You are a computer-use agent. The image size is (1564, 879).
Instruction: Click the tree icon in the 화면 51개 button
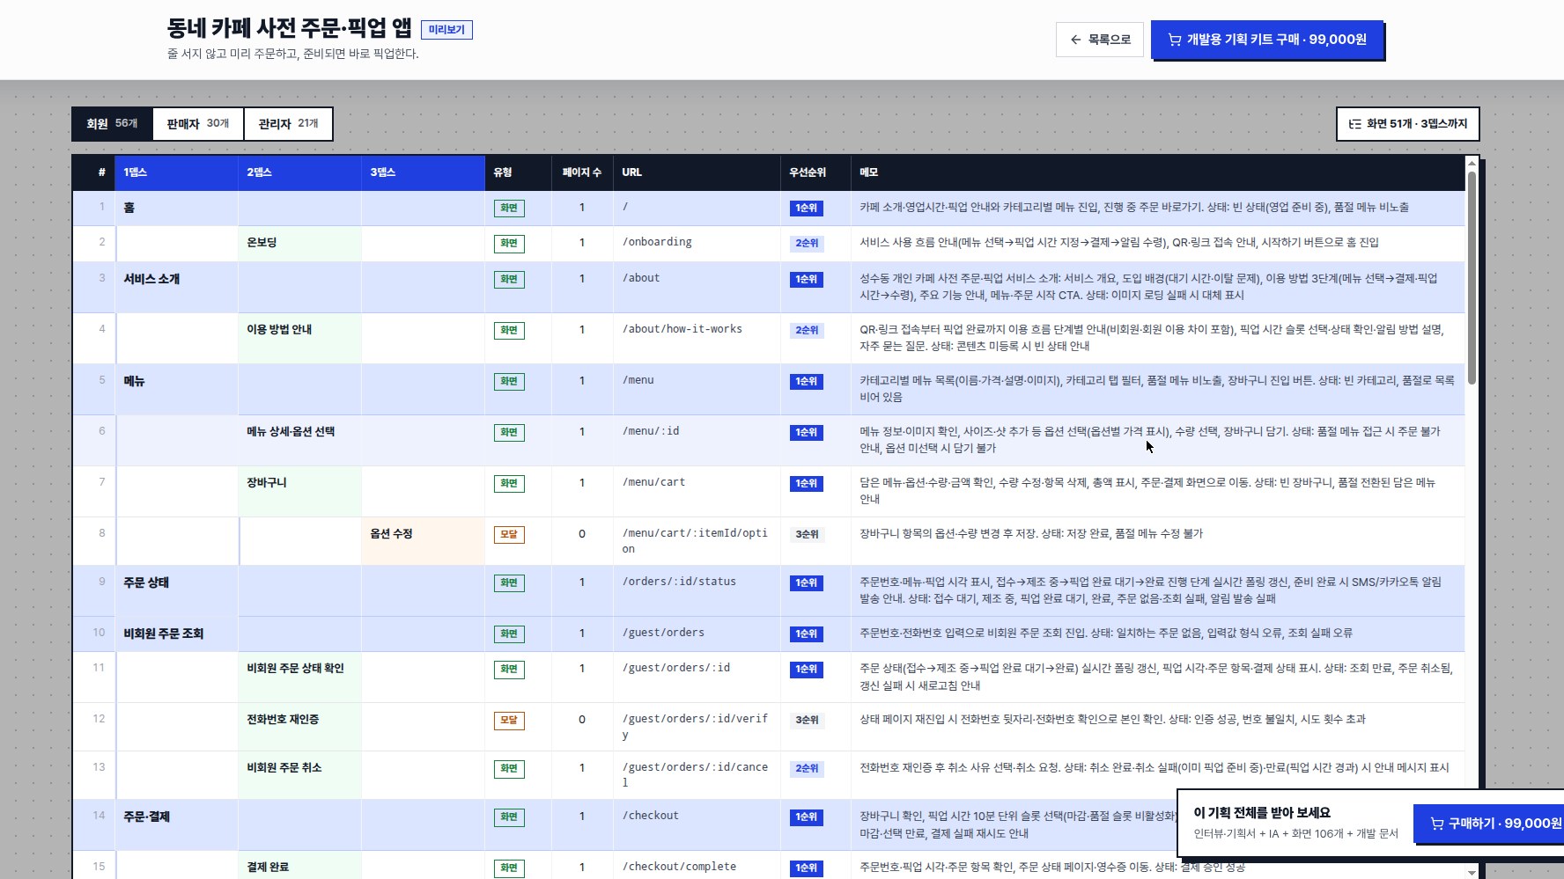tap(1355, 124)
